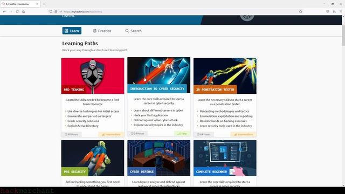Go to the browser home icon
Viewport: 345px width, 194px height.
pyautogui.click(x=24, y=11)
